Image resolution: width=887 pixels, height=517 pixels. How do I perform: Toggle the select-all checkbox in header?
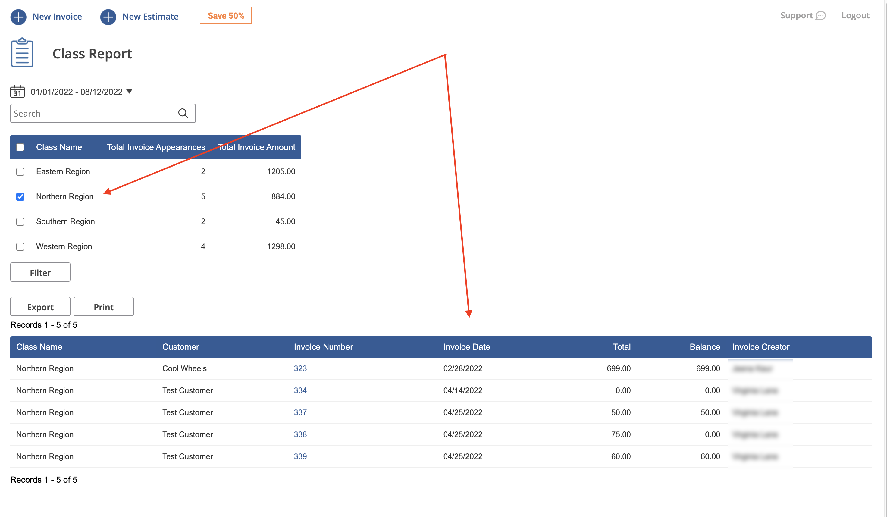(20, 147)
